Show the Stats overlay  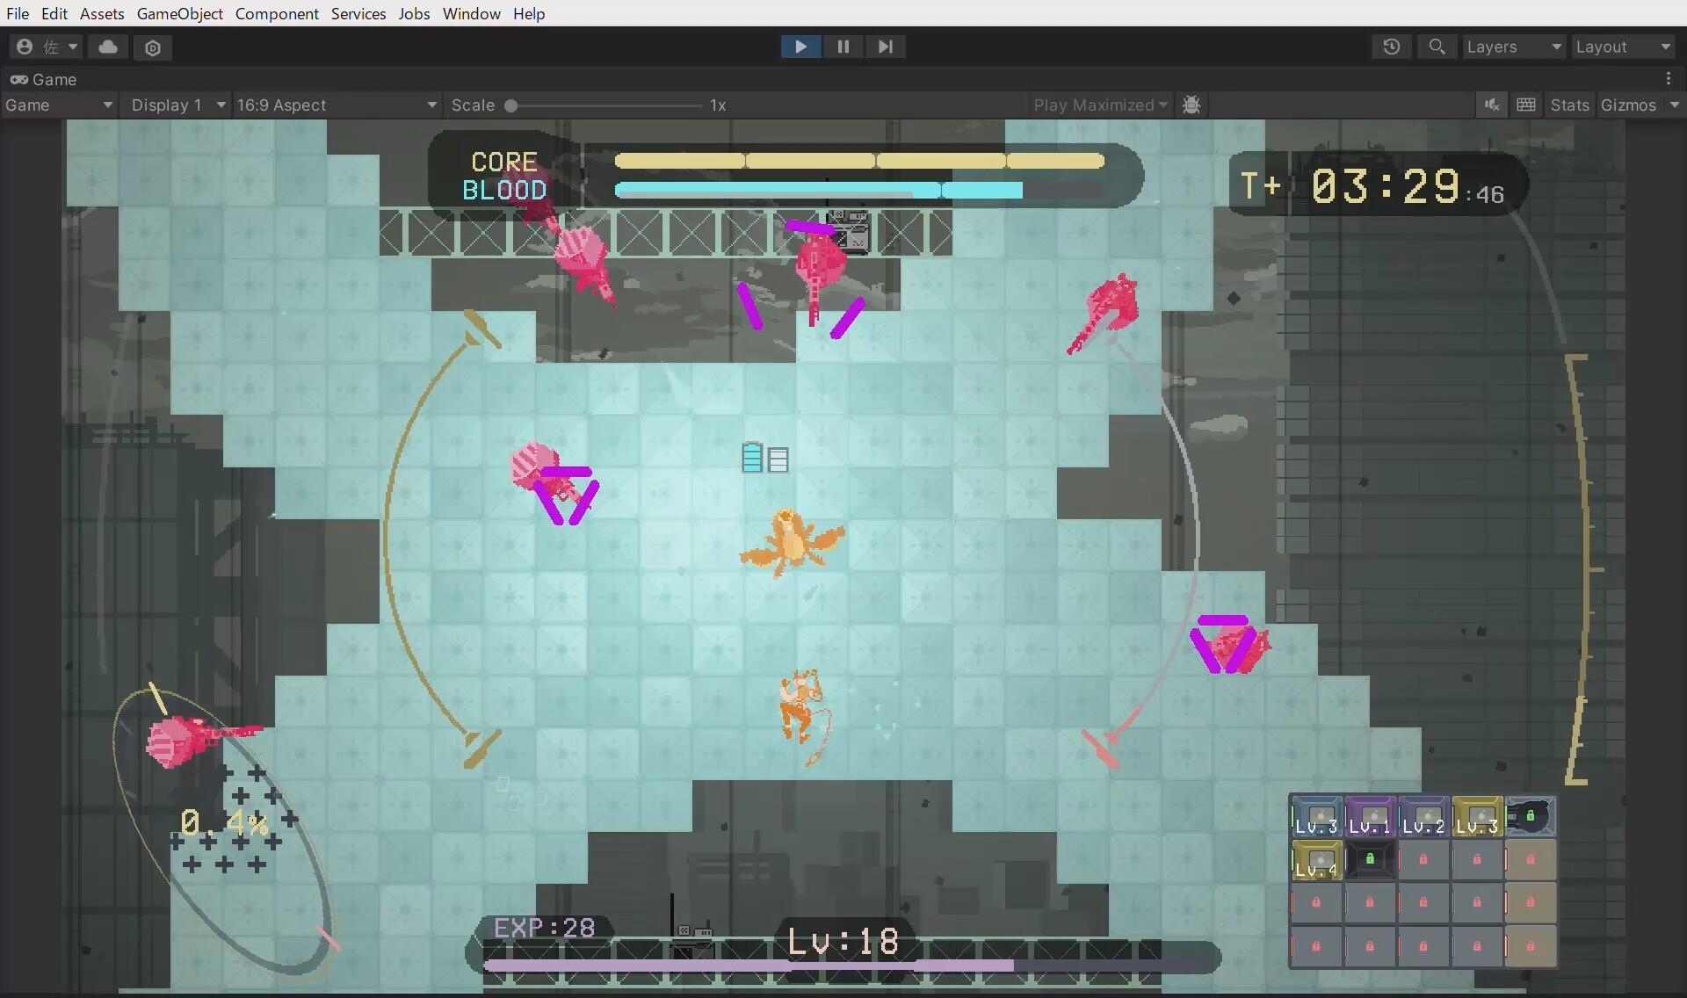point(1569,105)
